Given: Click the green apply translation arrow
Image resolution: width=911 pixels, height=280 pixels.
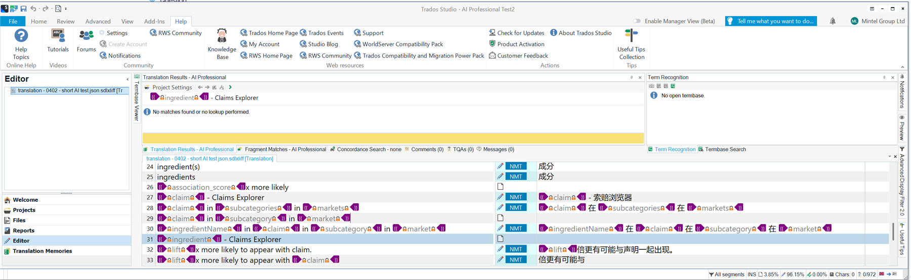Looking at the screenshot, I should 230,87.
